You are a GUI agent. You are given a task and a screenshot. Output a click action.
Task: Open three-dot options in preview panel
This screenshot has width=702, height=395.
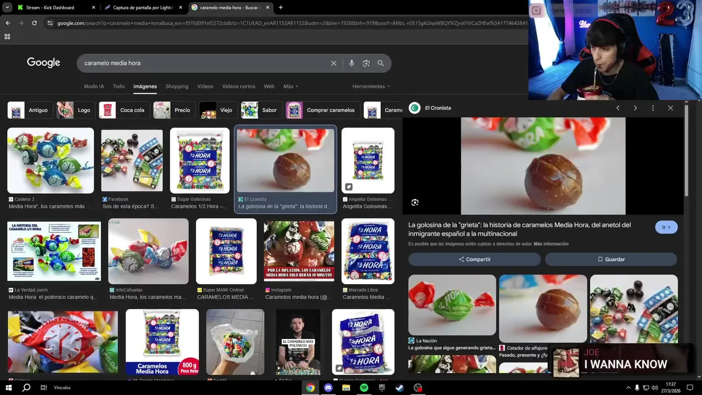(653, 108)
